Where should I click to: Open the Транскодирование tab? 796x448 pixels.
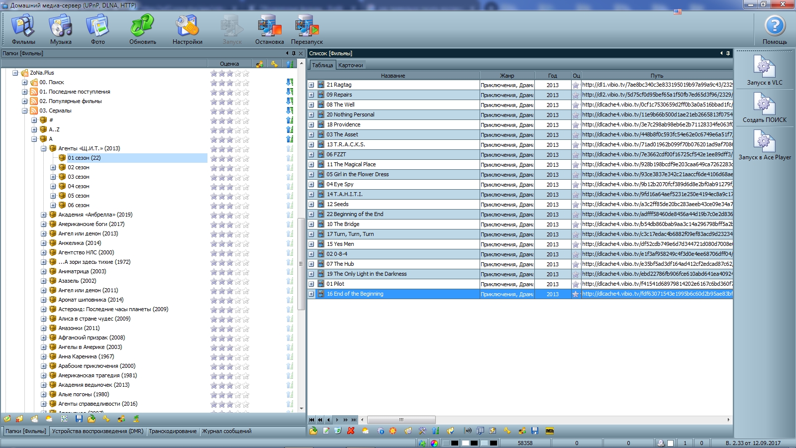[x=173, y=431]
